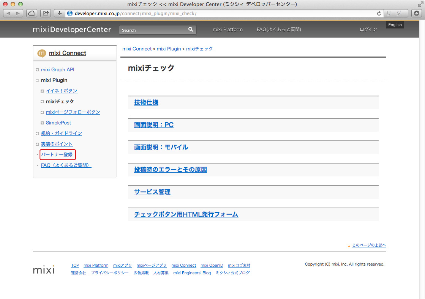Open 画面説明：PC section link
Viewport: 425px width, 299px height.
pos(154,125)
